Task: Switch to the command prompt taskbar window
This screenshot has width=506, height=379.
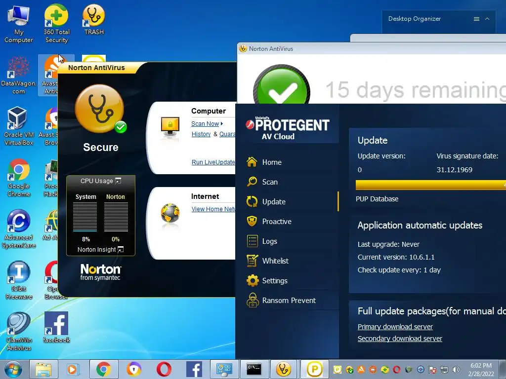Action: tap(254, 369)
